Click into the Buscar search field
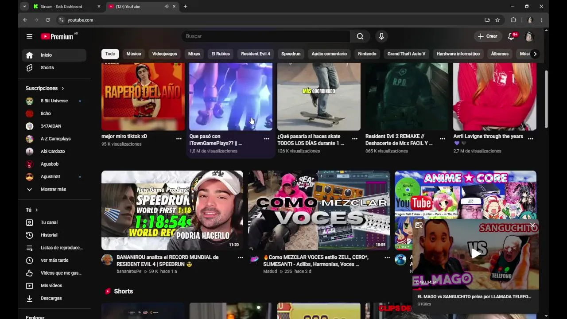567x319 pixels. [x=266, y=36]
